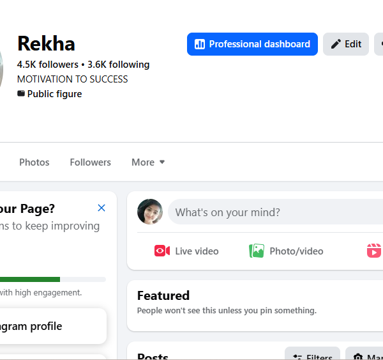The height and width of the screenshot is (360, 383).
Task: Click the Edit profile button
Action: (345, 44)
